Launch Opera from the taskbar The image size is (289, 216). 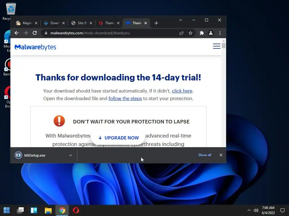(x=76, y=210)
